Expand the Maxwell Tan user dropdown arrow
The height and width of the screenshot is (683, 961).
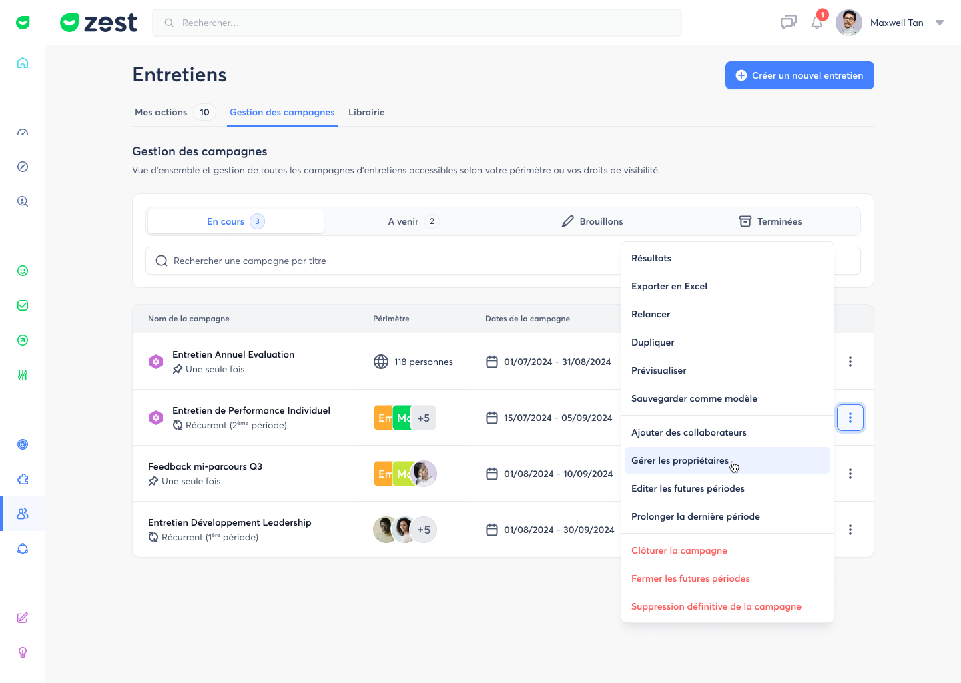tap(940, 23)
